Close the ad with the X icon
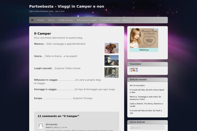This screenshot has width=197, height=131. pyautogui.click(x=157, y=29)
